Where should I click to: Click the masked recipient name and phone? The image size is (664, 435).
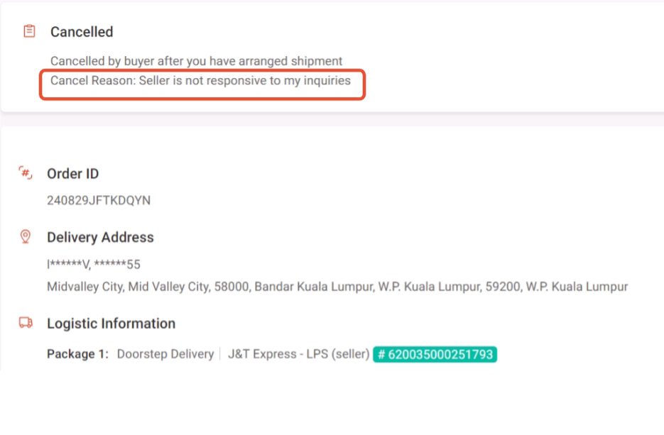point(94,265)
